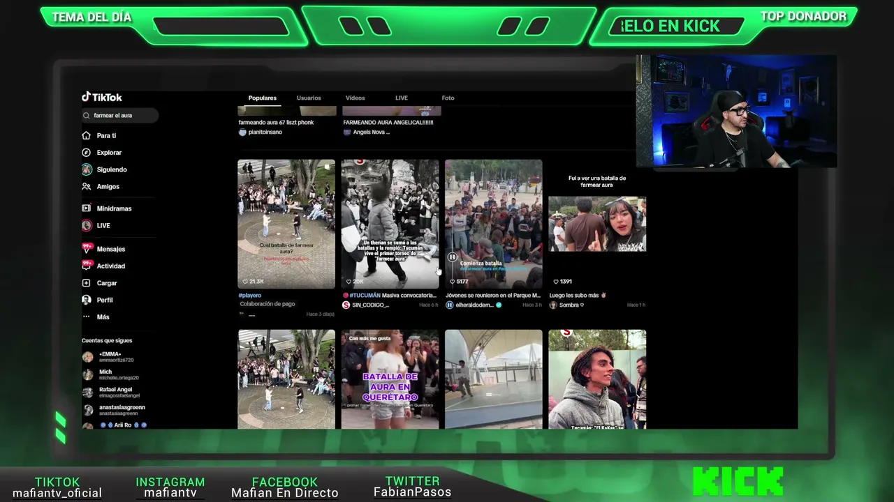The height and width of the screenshot is (502, 894).
Task: Open the 'Cual batalla de farmear aura?' video
Action: (286, 224)
